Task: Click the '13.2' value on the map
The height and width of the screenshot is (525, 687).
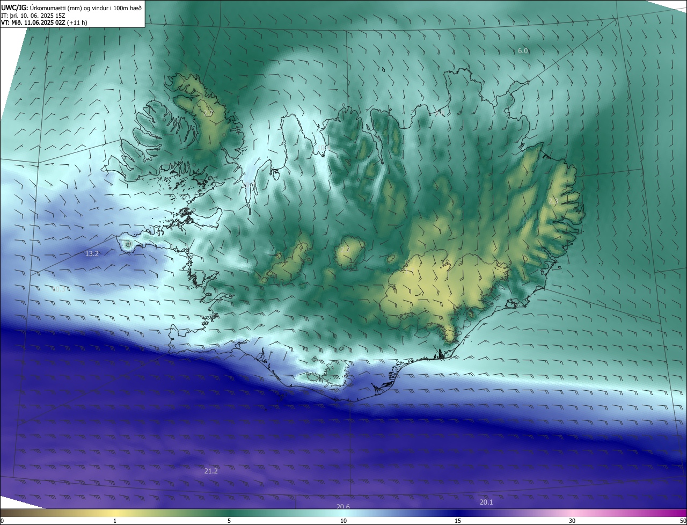Action: [92, 253]
